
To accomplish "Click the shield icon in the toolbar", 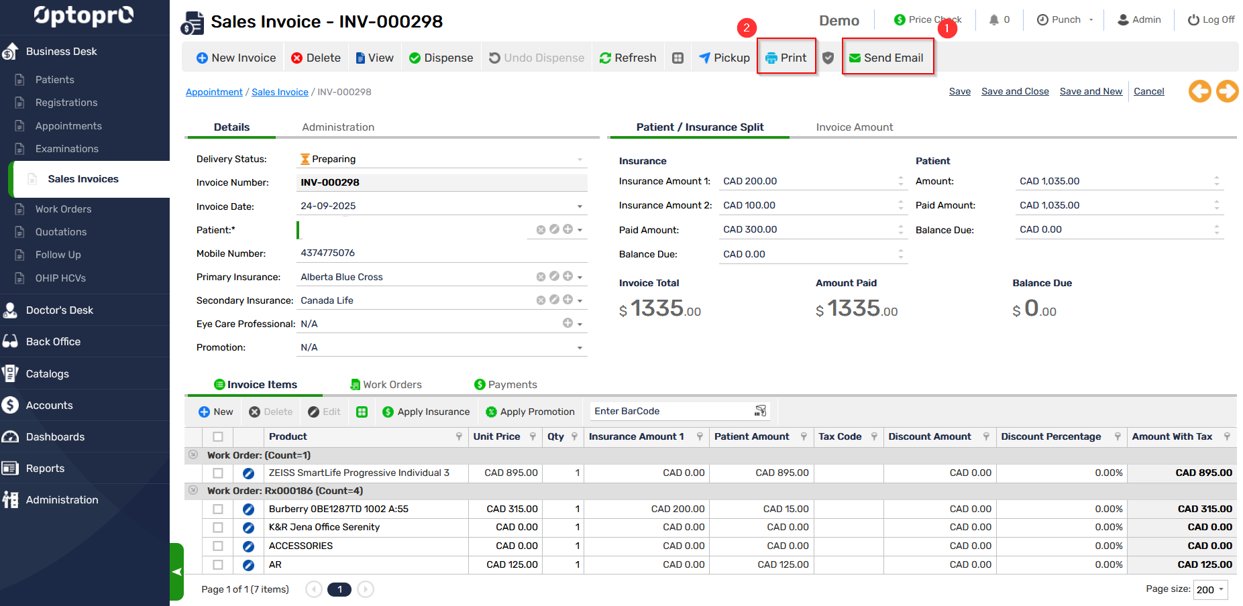I will (x=828, y=58).
